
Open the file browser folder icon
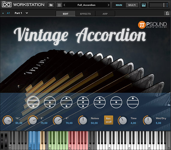51,5
